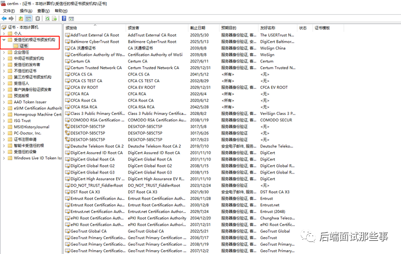Toggle the show/hide console tree button
Viewport: 401px width, 254px height.
[28, 19]
